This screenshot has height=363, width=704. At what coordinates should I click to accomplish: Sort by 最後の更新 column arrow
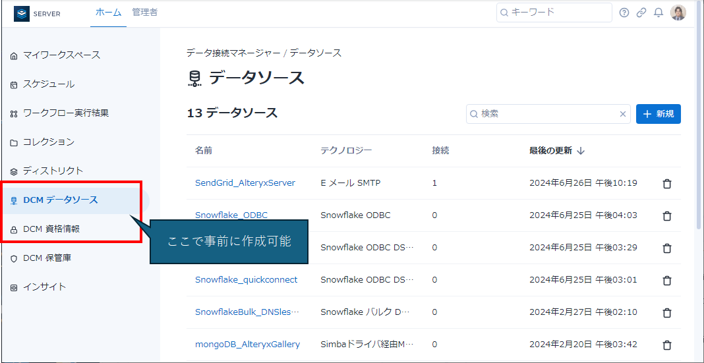[581, 151]
